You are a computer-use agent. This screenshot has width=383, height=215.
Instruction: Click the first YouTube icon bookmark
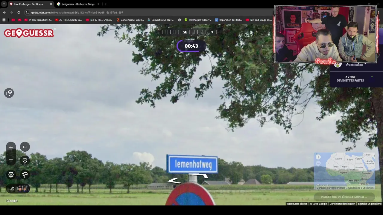(x=13, y=20)
